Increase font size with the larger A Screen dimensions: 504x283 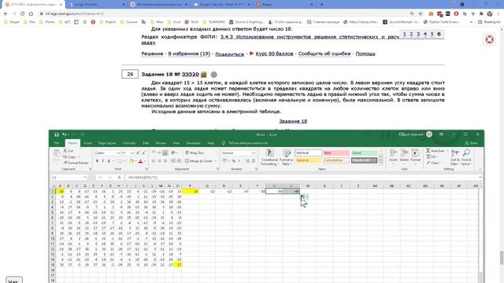tap(138, 153)
